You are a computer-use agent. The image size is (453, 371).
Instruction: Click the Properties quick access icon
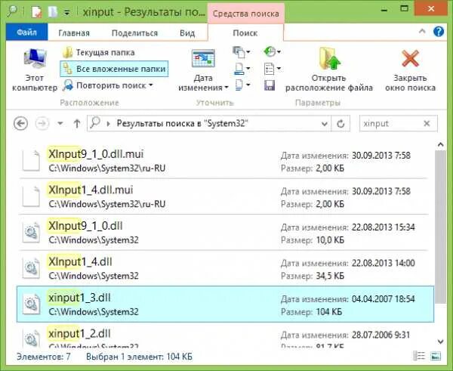(37, 12)
